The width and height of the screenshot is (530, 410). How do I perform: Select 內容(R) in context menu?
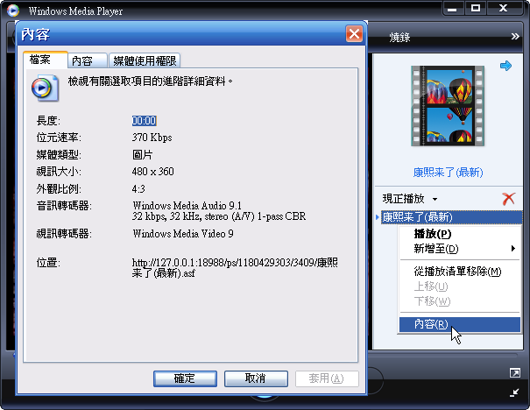click(x=459, y=324)
